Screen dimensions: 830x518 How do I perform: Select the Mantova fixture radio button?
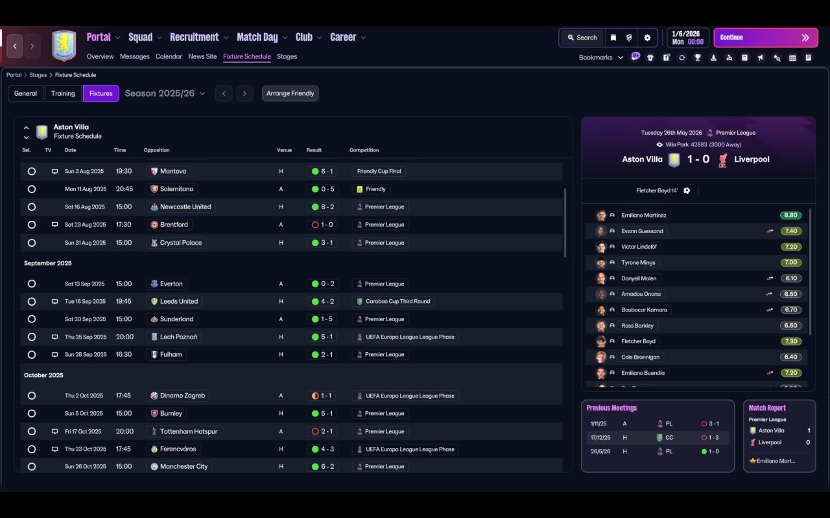tap(32, 172)
